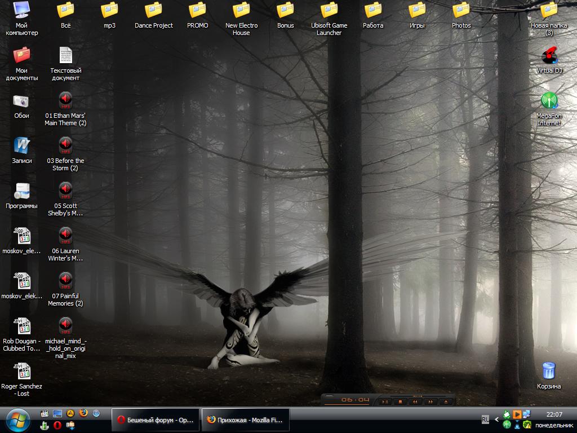577x433 pixels.
Task: Open the Windows Start menu orb
Action: click(19, 419)
